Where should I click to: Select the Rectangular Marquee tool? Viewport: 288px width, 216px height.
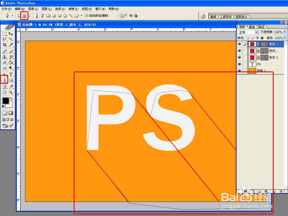[4, 34]
